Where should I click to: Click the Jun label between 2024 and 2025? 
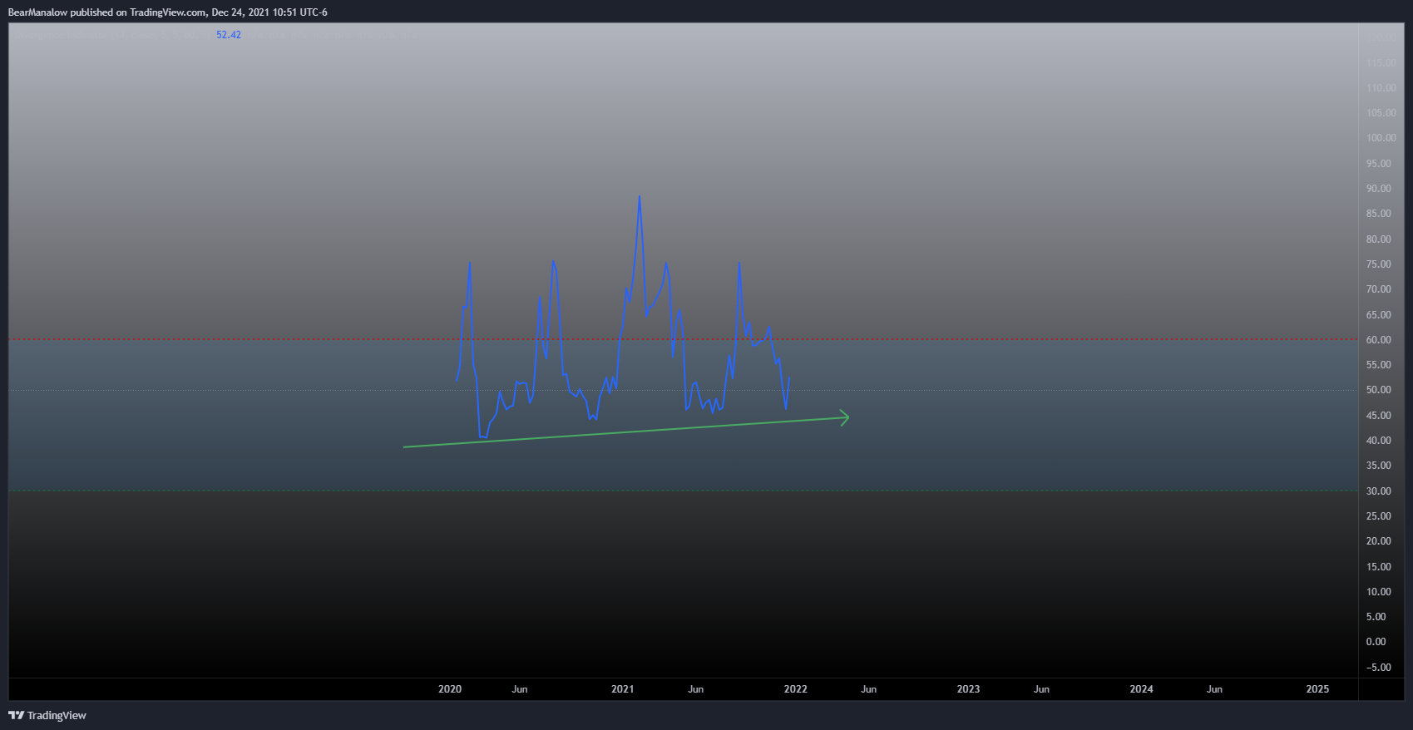click(x=1214, y=689)
